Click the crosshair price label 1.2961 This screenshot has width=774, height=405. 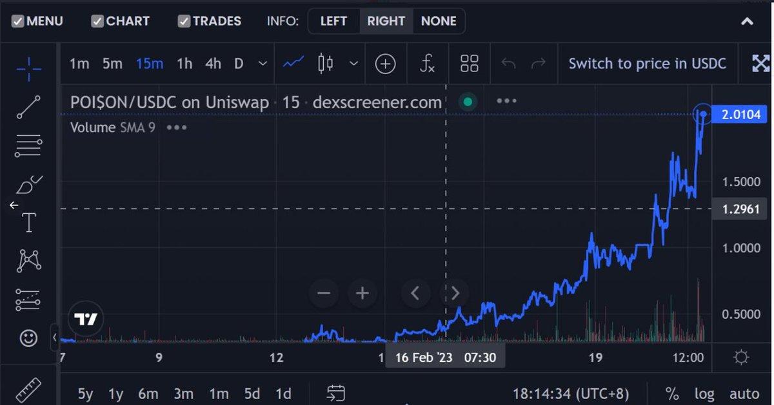coord(741,209)
